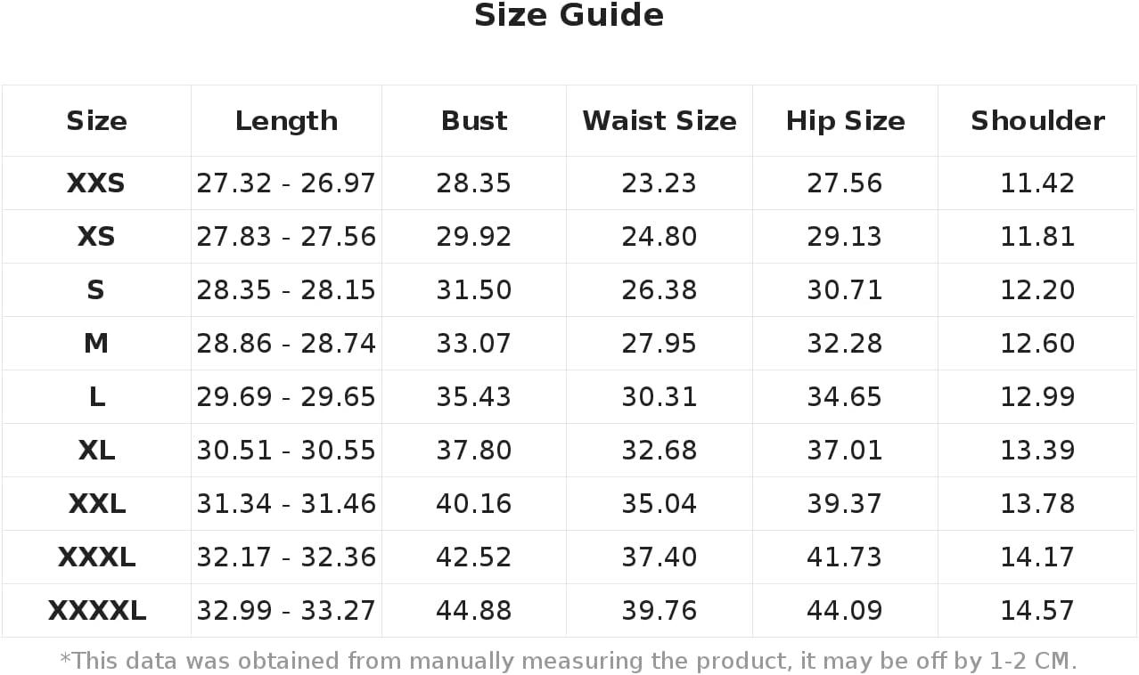
Task: Click the manual measurement disclaimer note
Action: (569, 661)
